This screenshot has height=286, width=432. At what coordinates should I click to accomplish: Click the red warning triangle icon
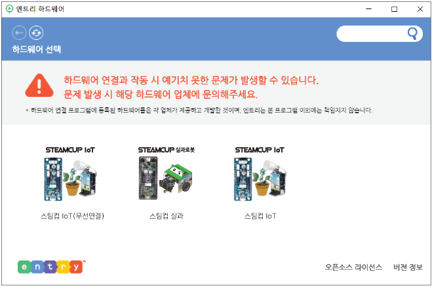tap(39, 86)
